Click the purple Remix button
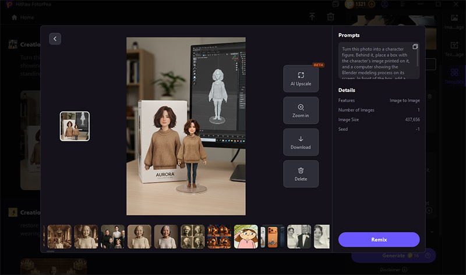This screenshot has width=466, height=275. click(379, 240)
